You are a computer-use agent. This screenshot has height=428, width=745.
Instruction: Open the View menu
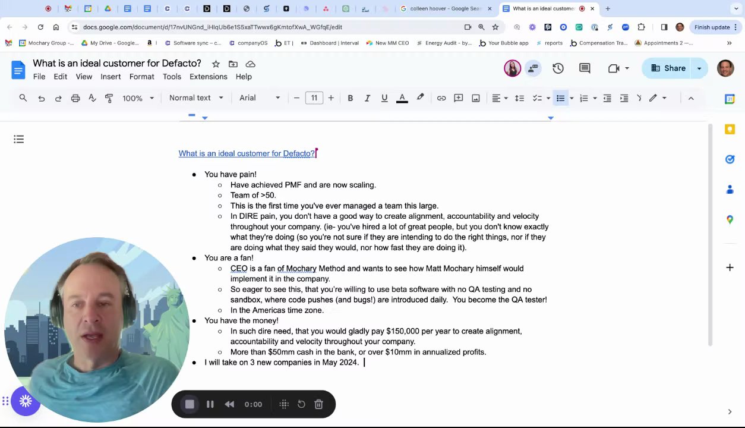click(x=84, y=77)
